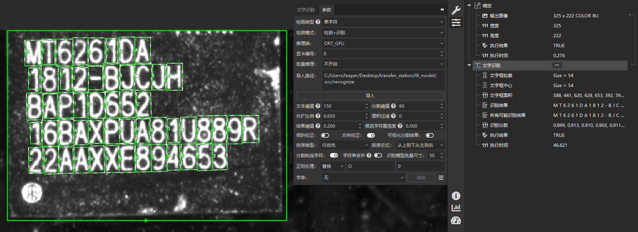Enable the 倾斜校正 toggle

[325, 135]
